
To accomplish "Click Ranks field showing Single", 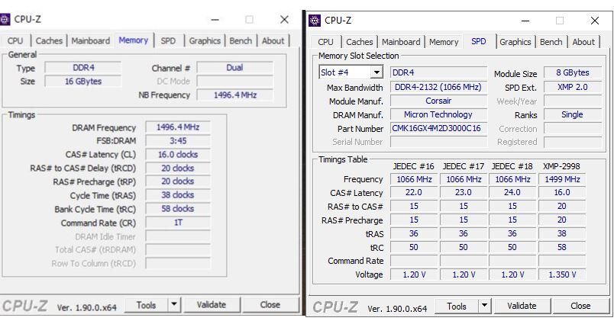I will (x=573, y=114).
